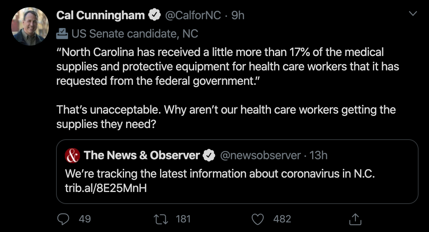Click The News & Observer account name
429x232 pixels.
tap(142, 156)
